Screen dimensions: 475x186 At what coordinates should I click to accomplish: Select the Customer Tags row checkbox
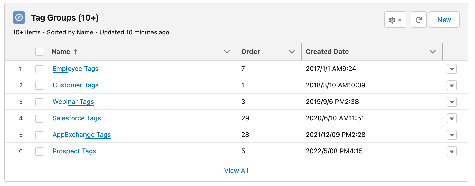(39, 86)
